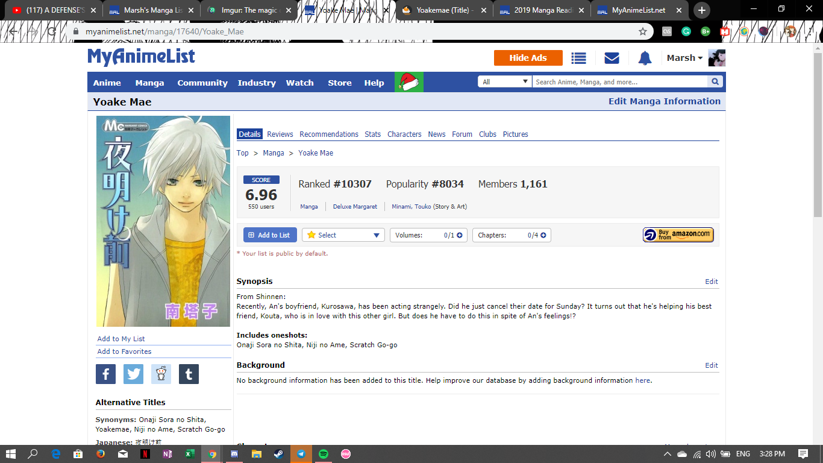The height and width of the screenshot is (463, 823).
Task: Open the author Minami, Touko link
Action: tap(411, 207)
